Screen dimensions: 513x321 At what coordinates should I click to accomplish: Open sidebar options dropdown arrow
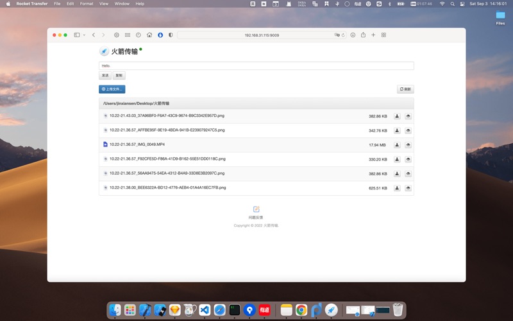[x=84, y=35]
